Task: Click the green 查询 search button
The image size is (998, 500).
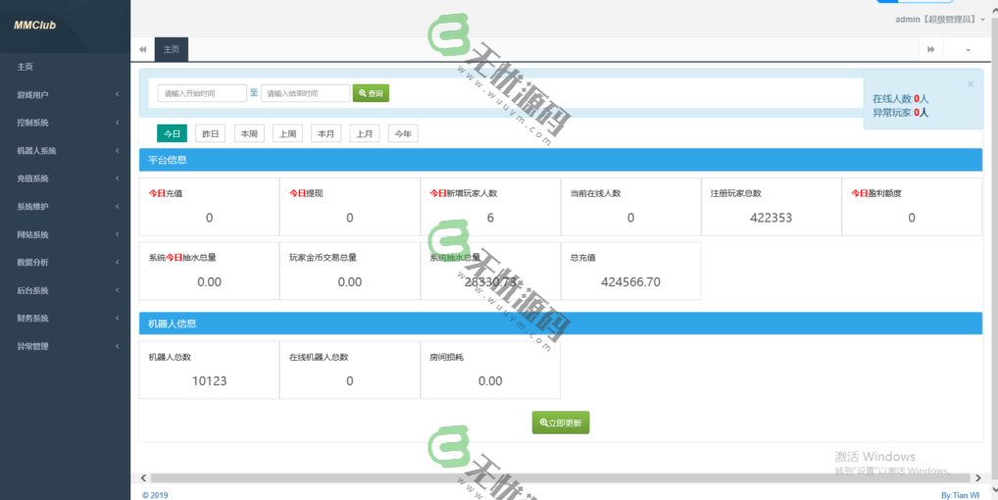Action: tap(372, 93)
